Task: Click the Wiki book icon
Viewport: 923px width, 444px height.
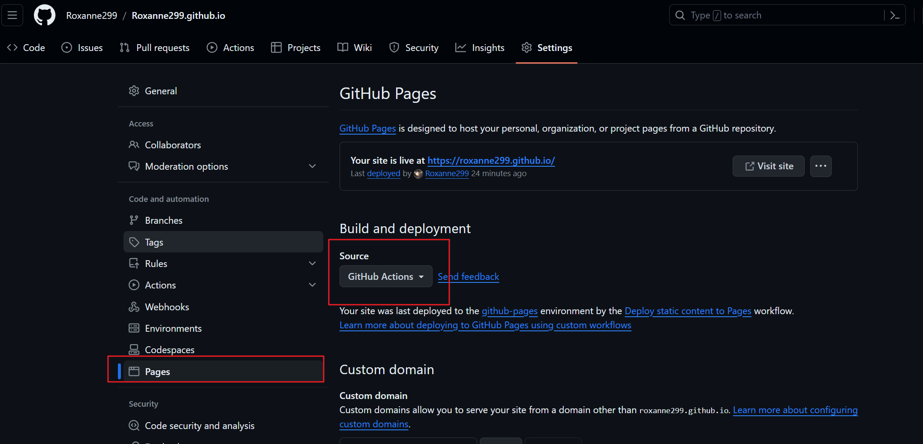Action: [x=343, y=48]
